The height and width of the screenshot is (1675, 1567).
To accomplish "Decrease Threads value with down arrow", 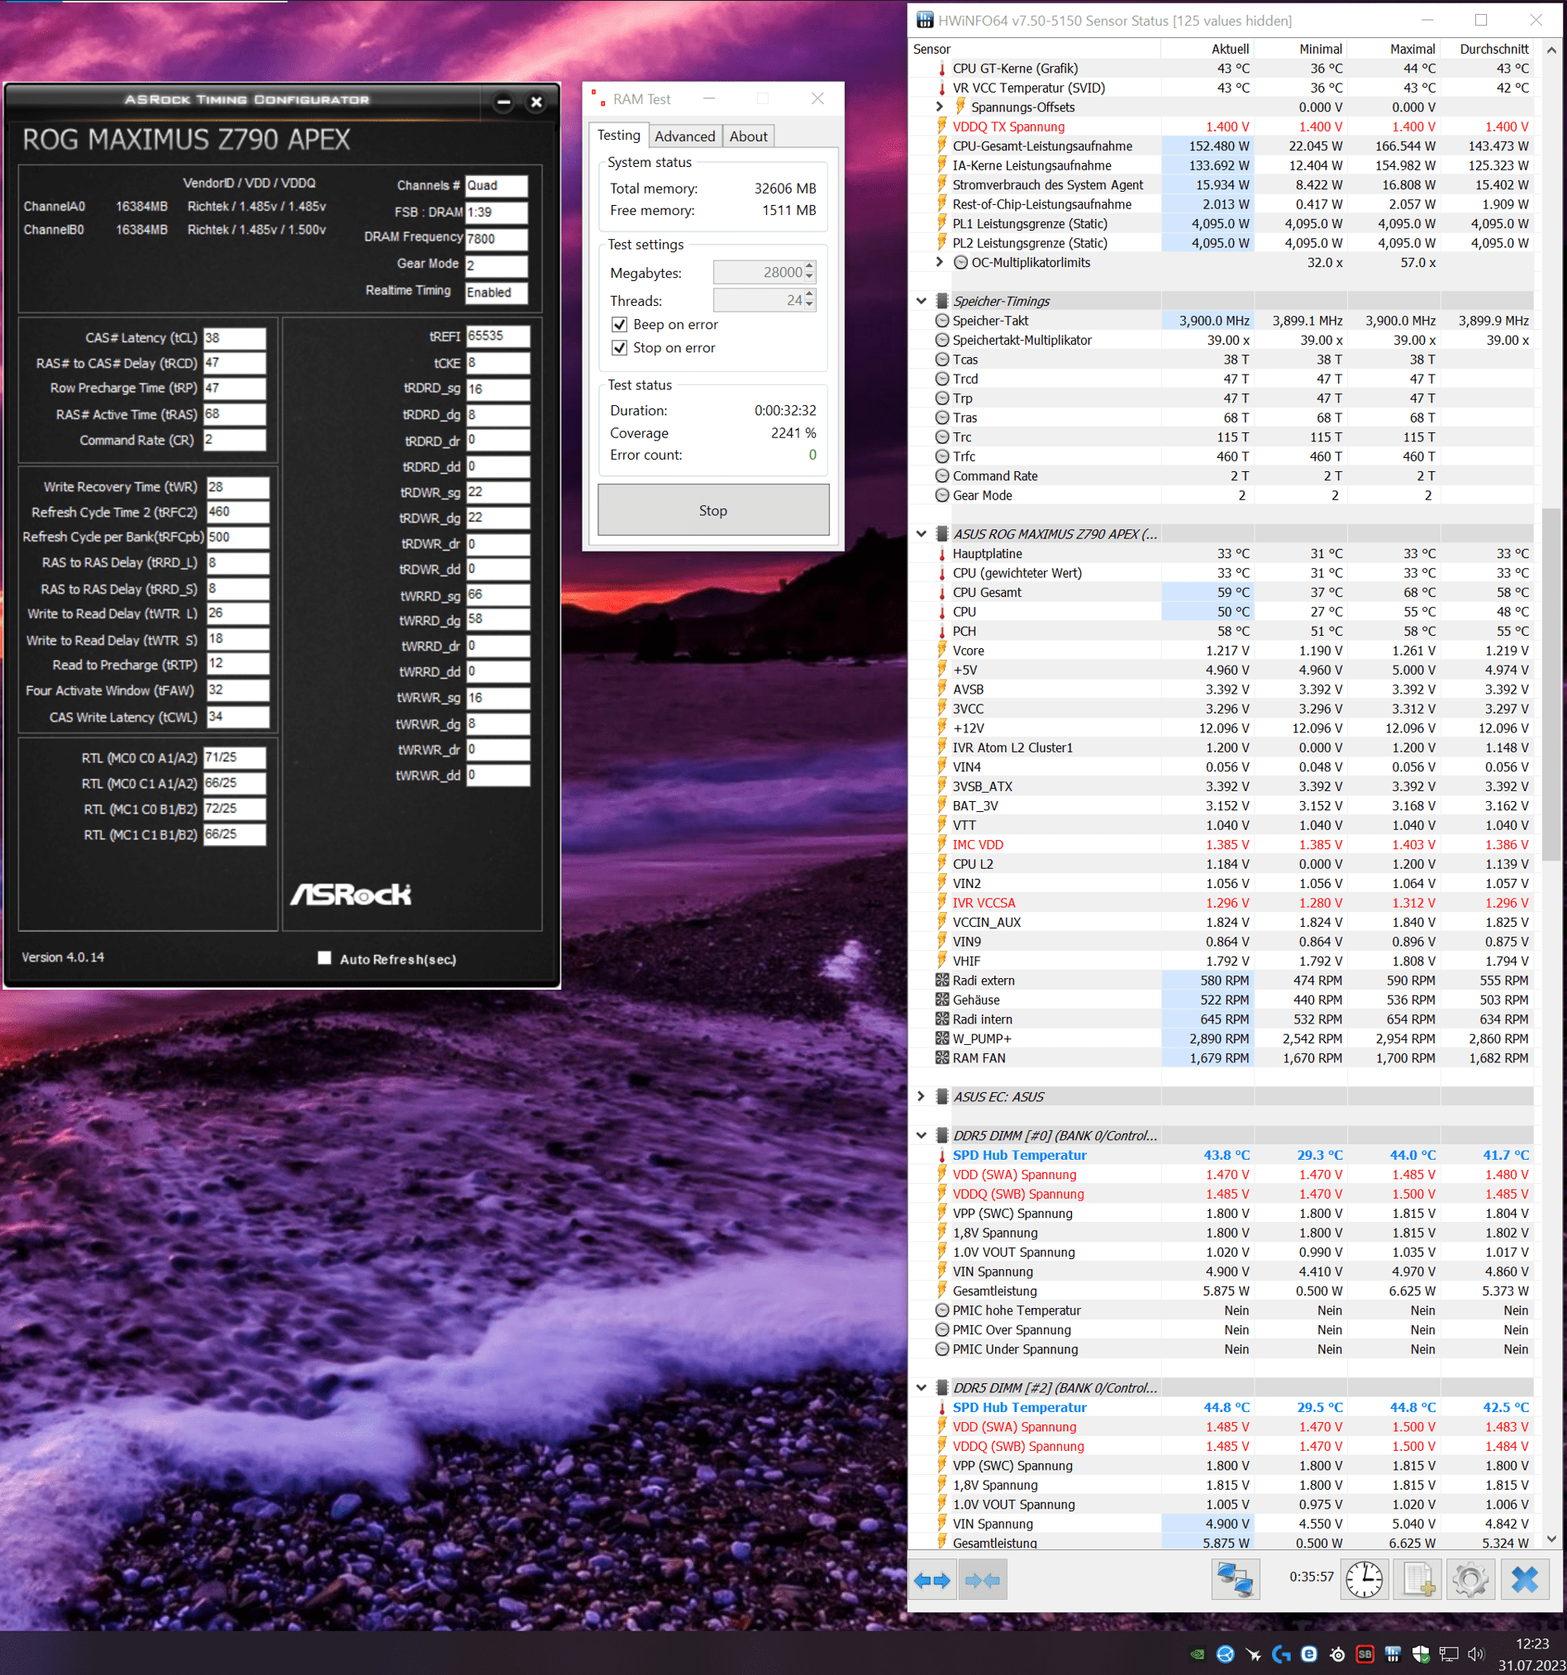I will (810, 305).
